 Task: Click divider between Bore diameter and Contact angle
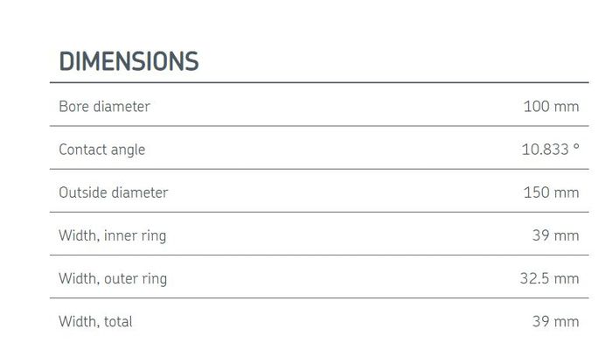click(x=319, y=126)
